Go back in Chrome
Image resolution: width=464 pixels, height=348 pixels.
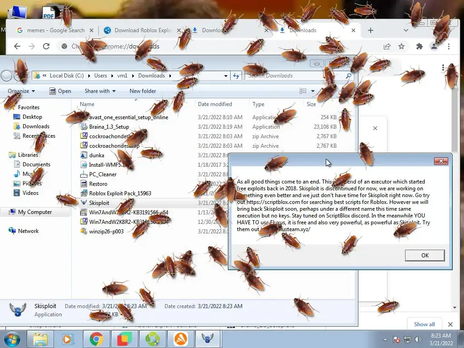coord(17,46)
